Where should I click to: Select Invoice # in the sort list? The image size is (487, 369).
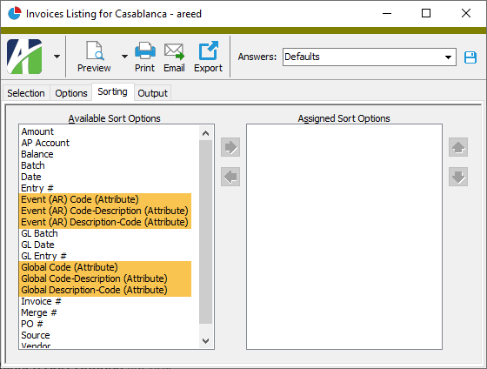click(41, 301)
